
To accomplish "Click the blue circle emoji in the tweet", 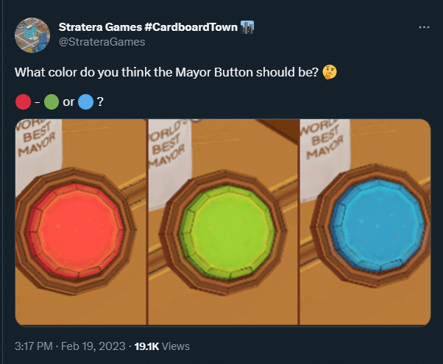I will 85,102.
